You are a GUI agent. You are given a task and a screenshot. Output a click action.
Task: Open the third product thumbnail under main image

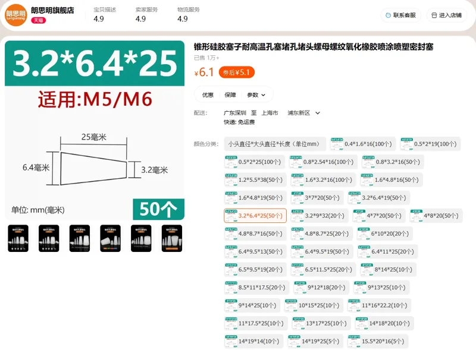80,238
